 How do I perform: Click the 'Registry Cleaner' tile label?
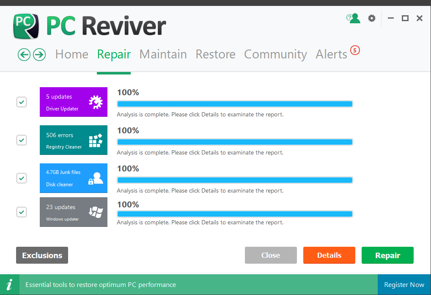[64, 147]
